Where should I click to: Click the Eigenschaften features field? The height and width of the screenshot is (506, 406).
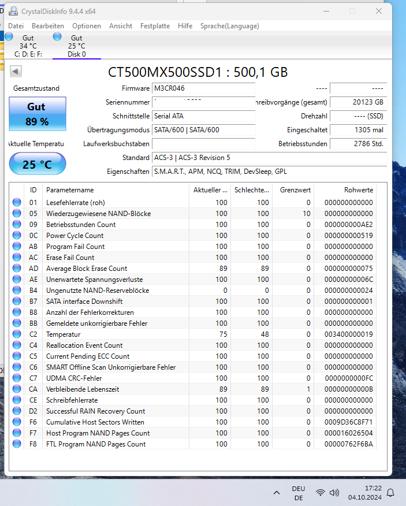click(270, 172)
